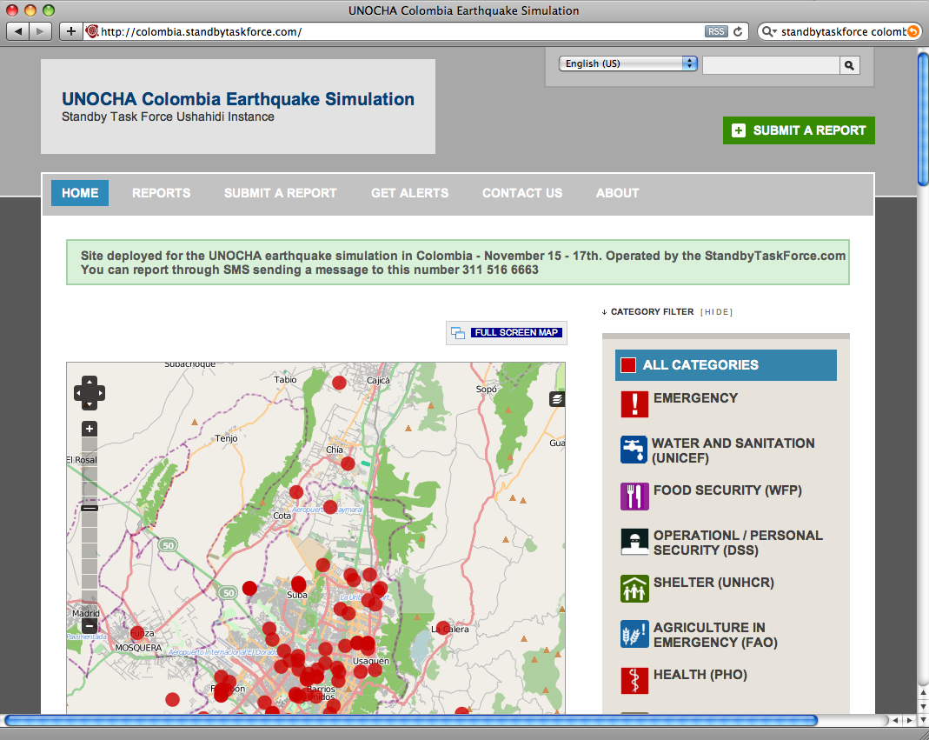Image resolution: width=929 pixels, height=740 pixels.
Task: Open the English (US) language dropdown
Action: click(x=628, y=63)
